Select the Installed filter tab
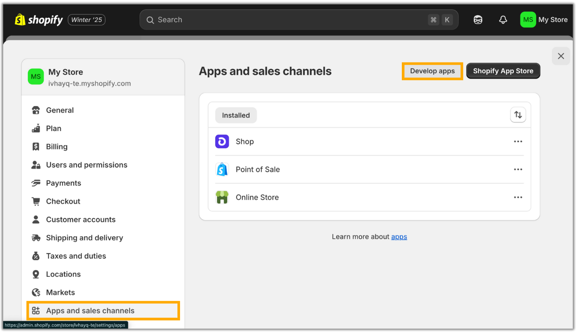 coord(236,115)
